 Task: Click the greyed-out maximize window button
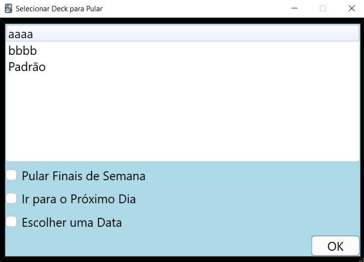pos(323,8)
